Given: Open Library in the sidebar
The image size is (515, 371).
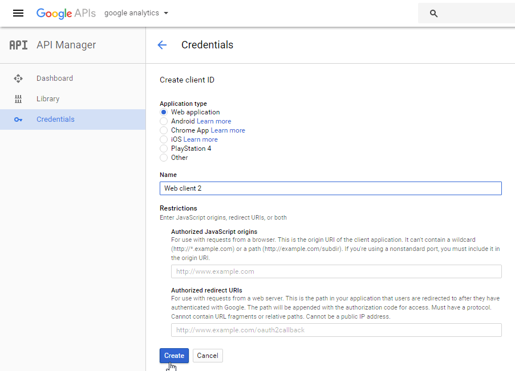Looking at the screenshot, I should coord(48,99).
